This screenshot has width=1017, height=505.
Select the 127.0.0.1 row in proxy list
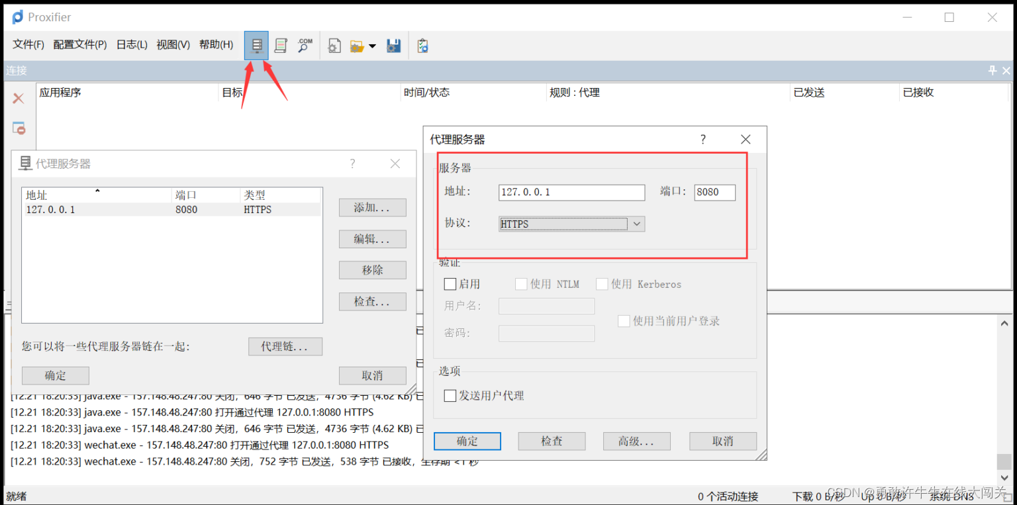click(171, 210)
